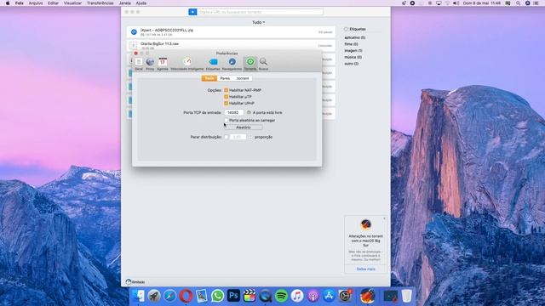Open WhatsApp from the Dock
The width and height of the screenshot is (545, 306).
218,296
